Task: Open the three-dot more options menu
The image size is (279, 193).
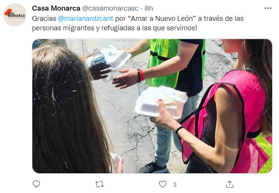Action: point(268,8)
